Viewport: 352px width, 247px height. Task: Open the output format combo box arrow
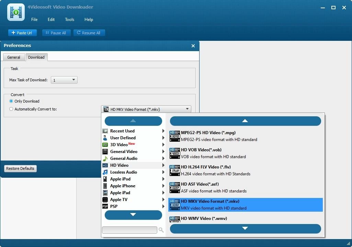tap(187, 109)
